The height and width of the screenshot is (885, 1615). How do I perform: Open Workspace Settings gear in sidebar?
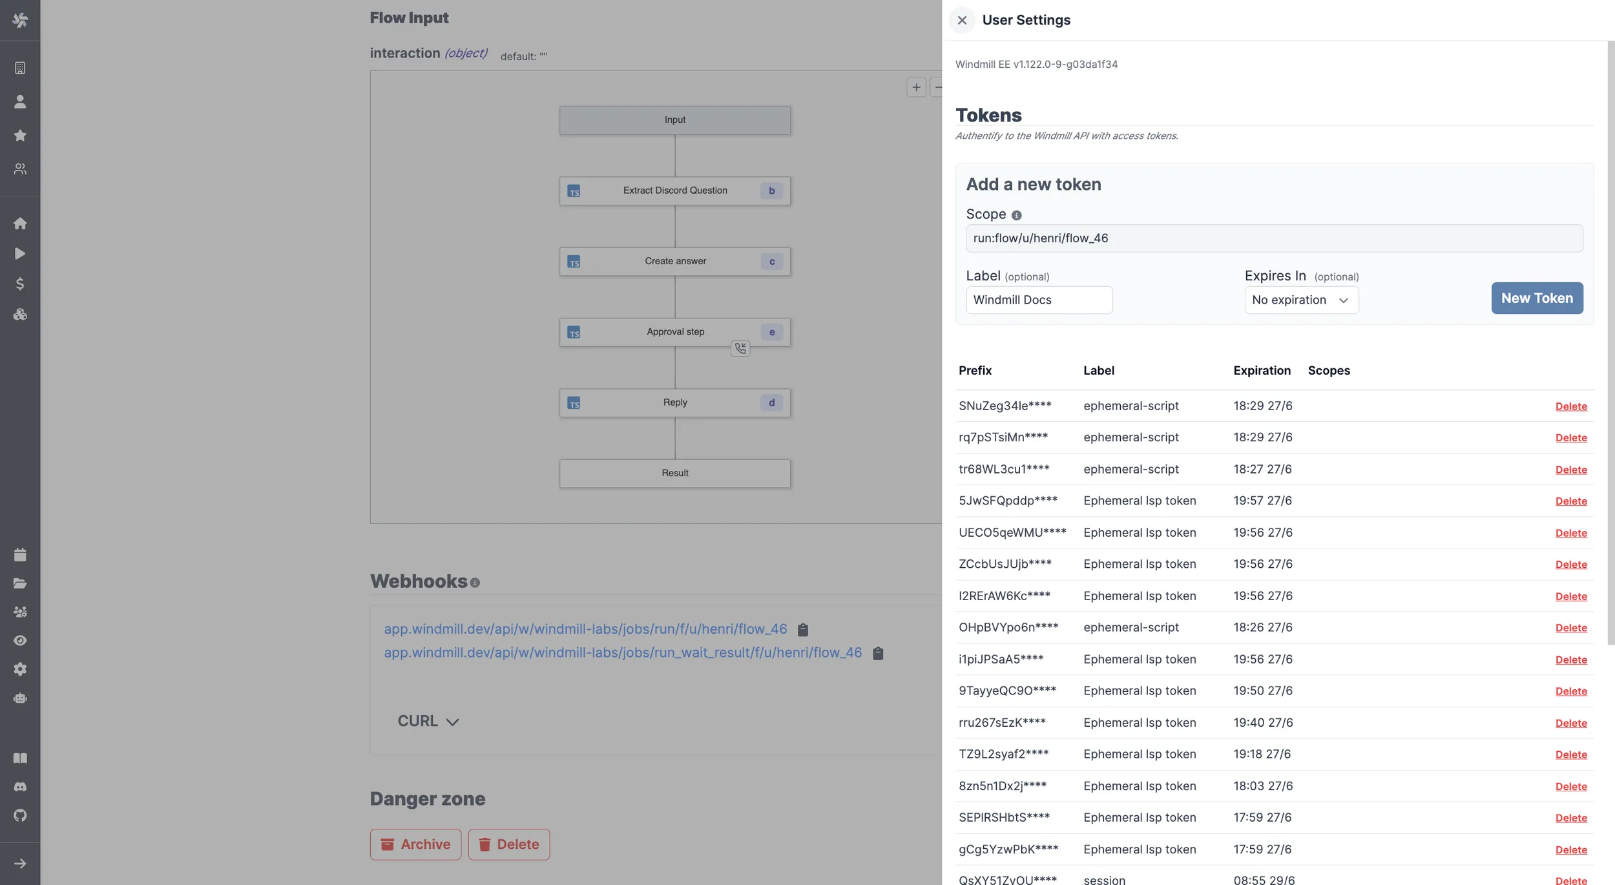tap(20, 669)
